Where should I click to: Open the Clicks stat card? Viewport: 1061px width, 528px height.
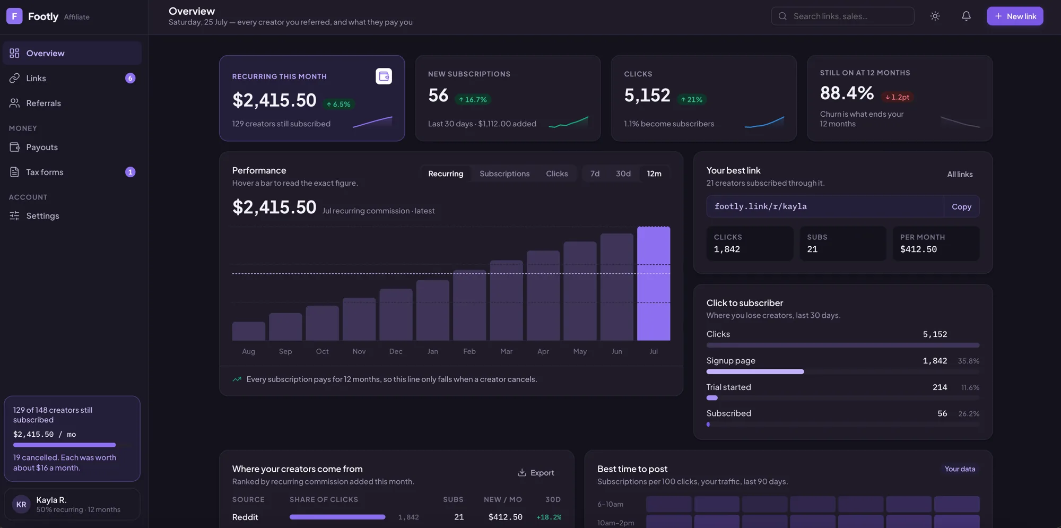point(703,98)
